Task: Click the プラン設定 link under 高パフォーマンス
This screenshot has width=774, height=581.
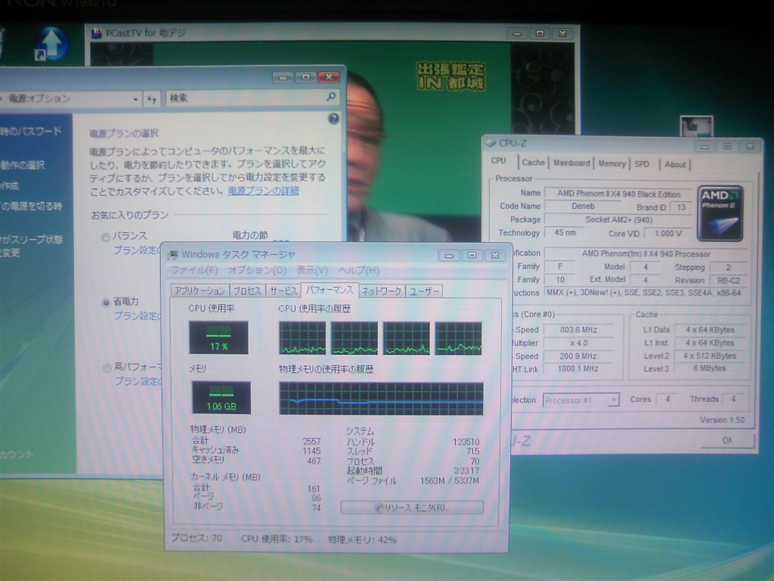Action: (x=139, y=381)
